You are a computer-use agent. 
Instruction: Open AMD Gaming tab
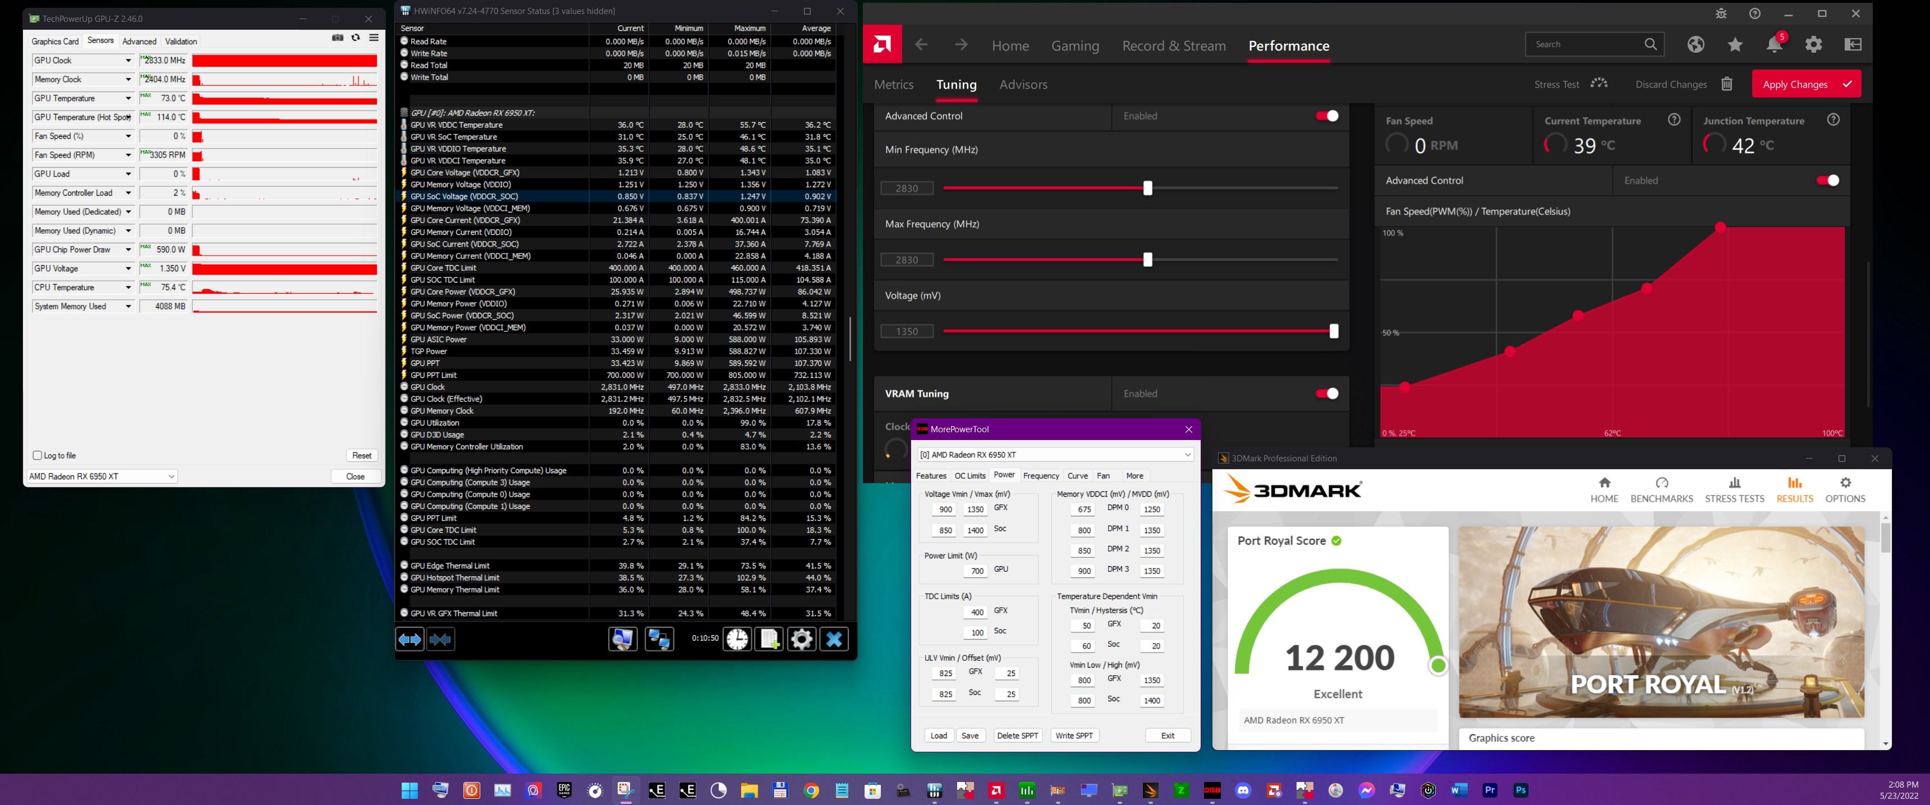coord(1075,45)
